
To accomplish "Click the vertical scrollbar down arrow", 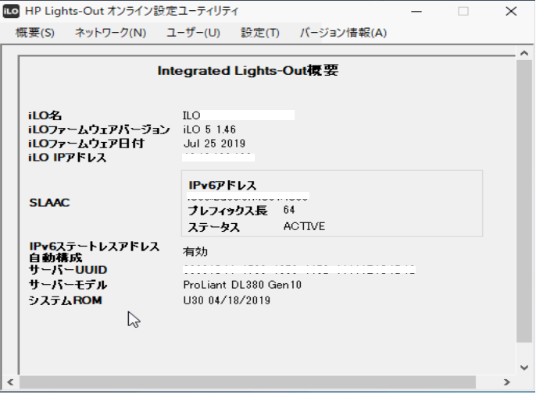I will click(x=524, y=367).
